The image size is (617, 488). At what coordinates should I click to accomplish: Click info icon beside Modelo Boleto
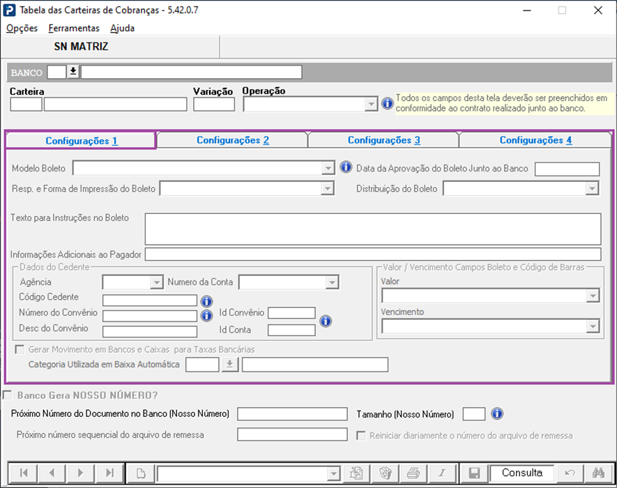click(346, 167)
